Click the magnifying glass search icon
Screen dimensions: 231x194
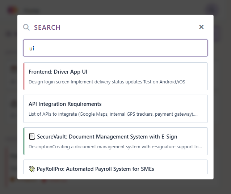click(26, 27)
